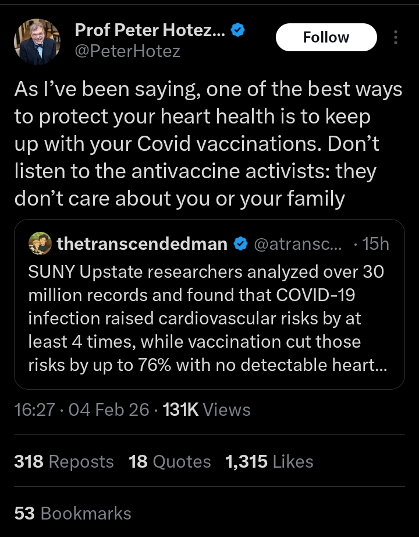The width and height of the screenshot is (419, 537).
Task: Click the 53 Bookmarks count
Action: click(73, 513)
